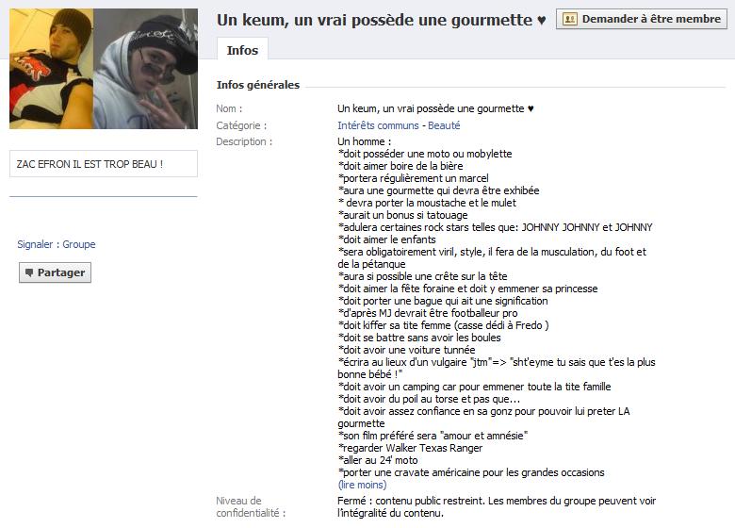Open the group profile picture
The width and height of the screenshot is (735, 528).
pyautogui.click(x=104, y=69)
